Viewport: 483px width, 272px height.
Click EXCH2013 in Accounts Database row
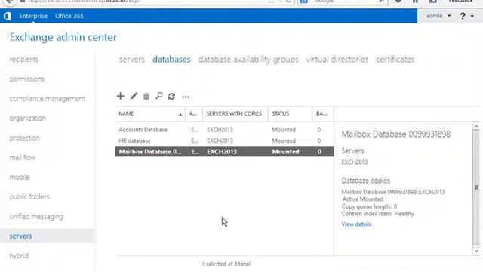click(220, 130)
